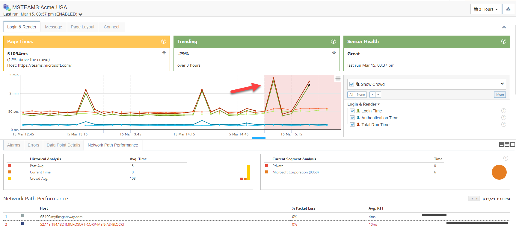
Task: Click the None series button
Action: pos(361,94)
